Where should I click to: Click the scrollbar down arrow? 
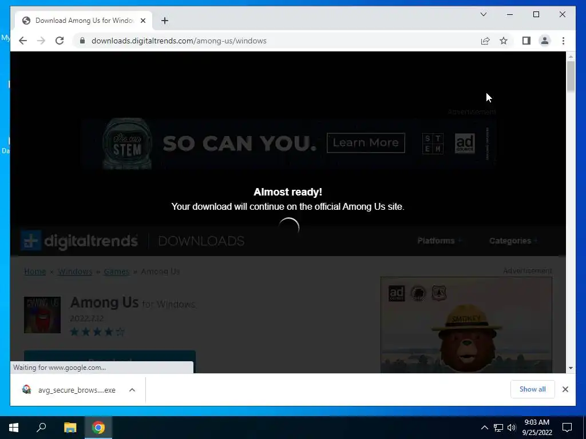point(571,368)
